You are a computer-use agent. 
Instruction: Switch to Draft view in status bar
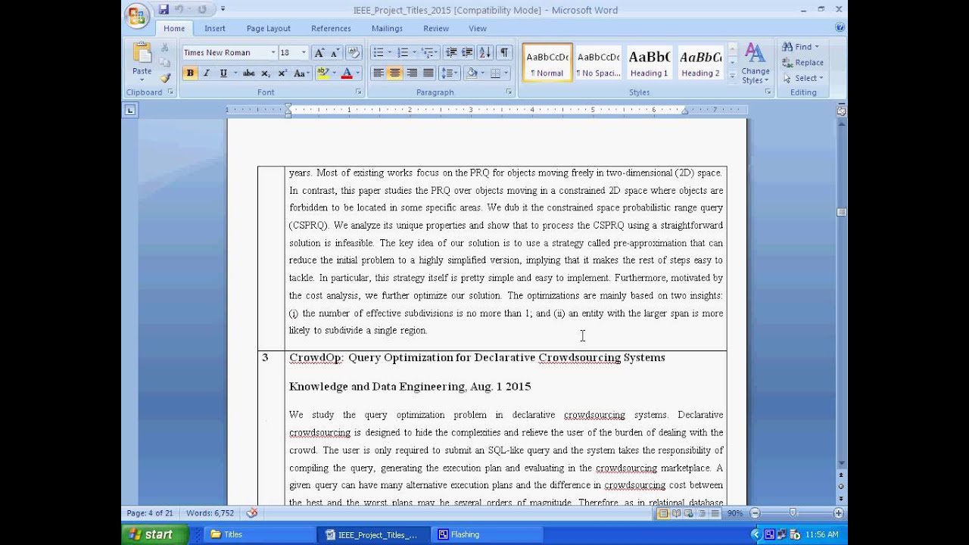713,513
